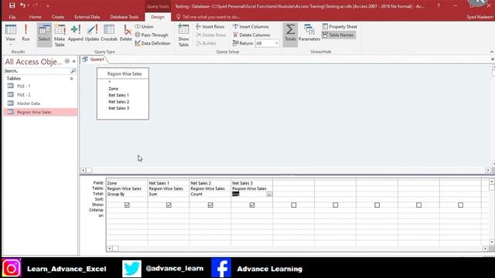Open the Master Data table
The width and height of the screenshot is (495, 278).
(29, 103)
